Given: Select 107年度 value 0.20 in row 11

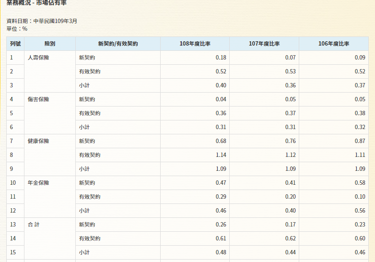Looking at the screenshot, I should tap(290, 197).
